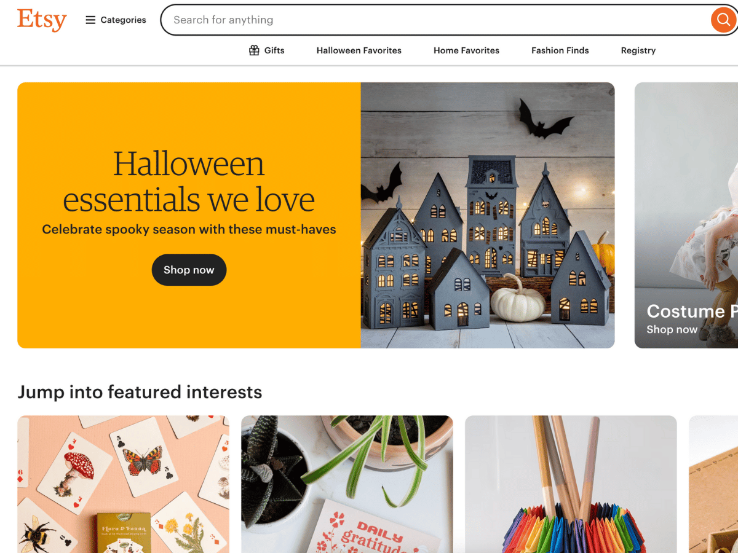Open Home Favorites section

pyautogui.click(x=466, y=50)
